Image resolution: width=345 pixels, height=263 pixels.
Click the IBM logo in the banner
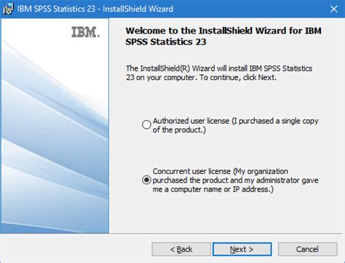[85, 32]
